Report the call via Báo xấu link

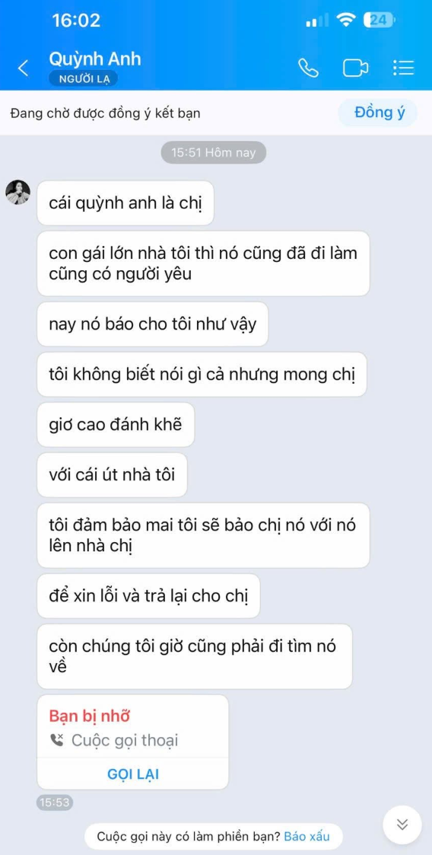(307, 836)
